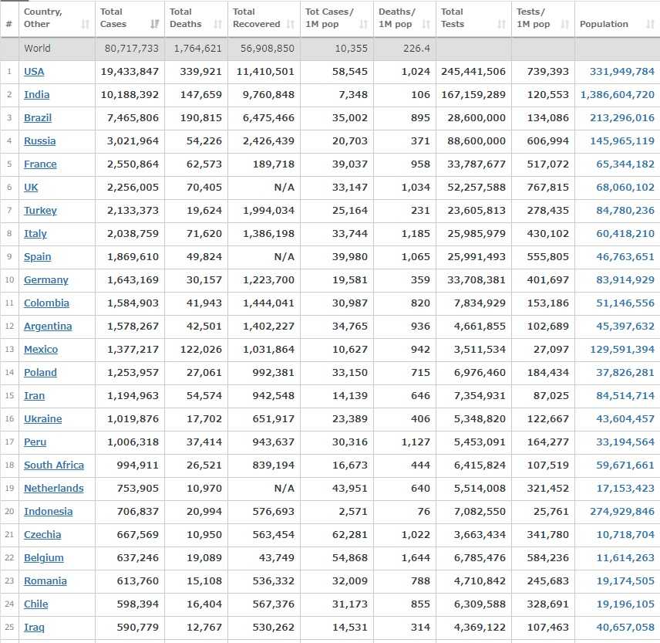Click the # rank column header
The height and width of the screenshot is (643, 660).
pos(8,24)
